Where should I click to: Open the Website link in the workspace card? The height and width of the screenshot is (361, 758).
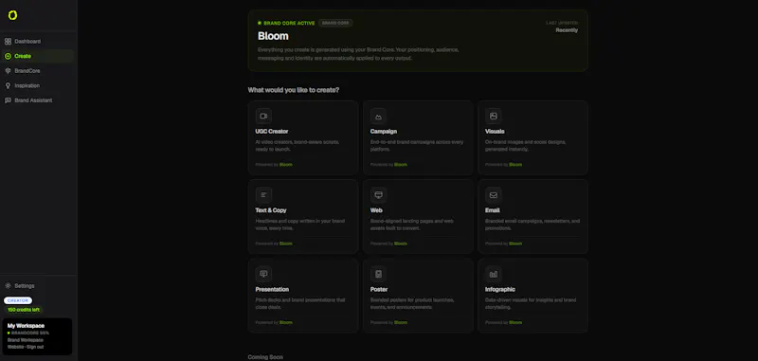click(x=15, y=347)
